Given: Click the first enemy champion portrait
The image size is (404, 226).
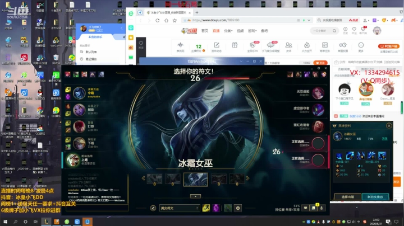Looking at the screenshot, I should point(318,93).
